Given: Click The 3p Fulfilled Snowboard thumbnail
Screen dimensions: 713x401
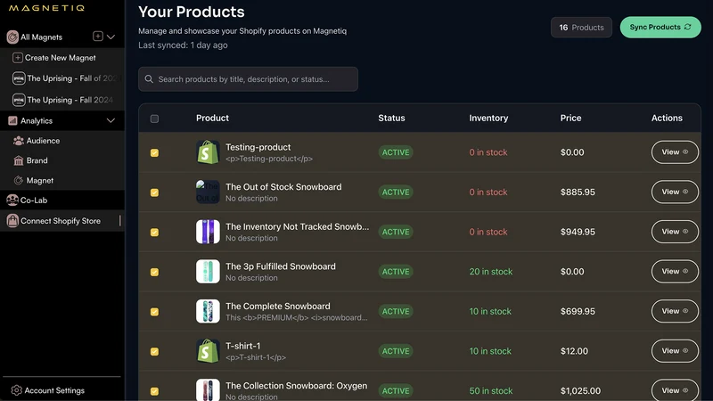Looking at the screenshot, I should click(x=208, y=272).
